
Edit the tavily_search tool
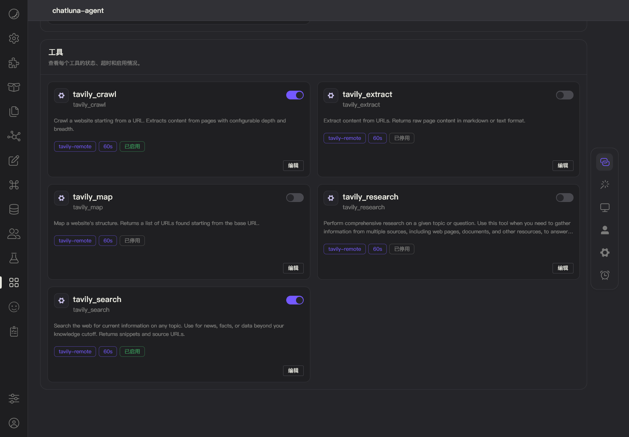point(293,371)
